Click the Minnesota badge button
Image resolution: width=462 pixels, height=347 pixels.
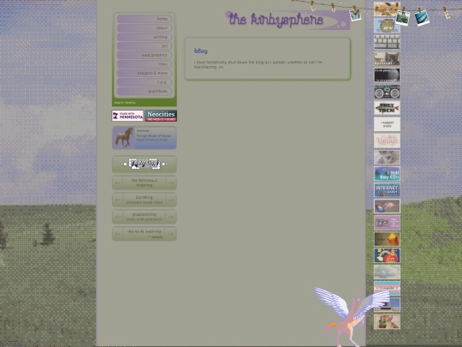(127, 116)
